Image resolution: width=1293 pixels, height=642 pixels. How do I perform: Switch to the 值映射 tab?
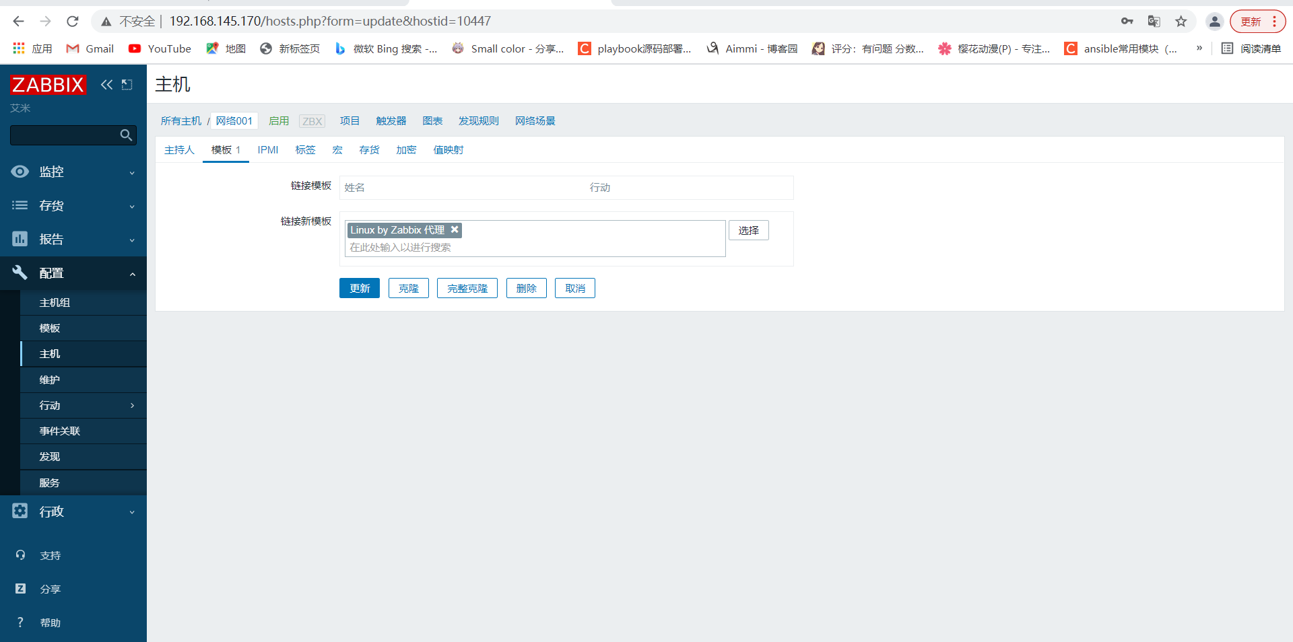(x=449, y=150)
